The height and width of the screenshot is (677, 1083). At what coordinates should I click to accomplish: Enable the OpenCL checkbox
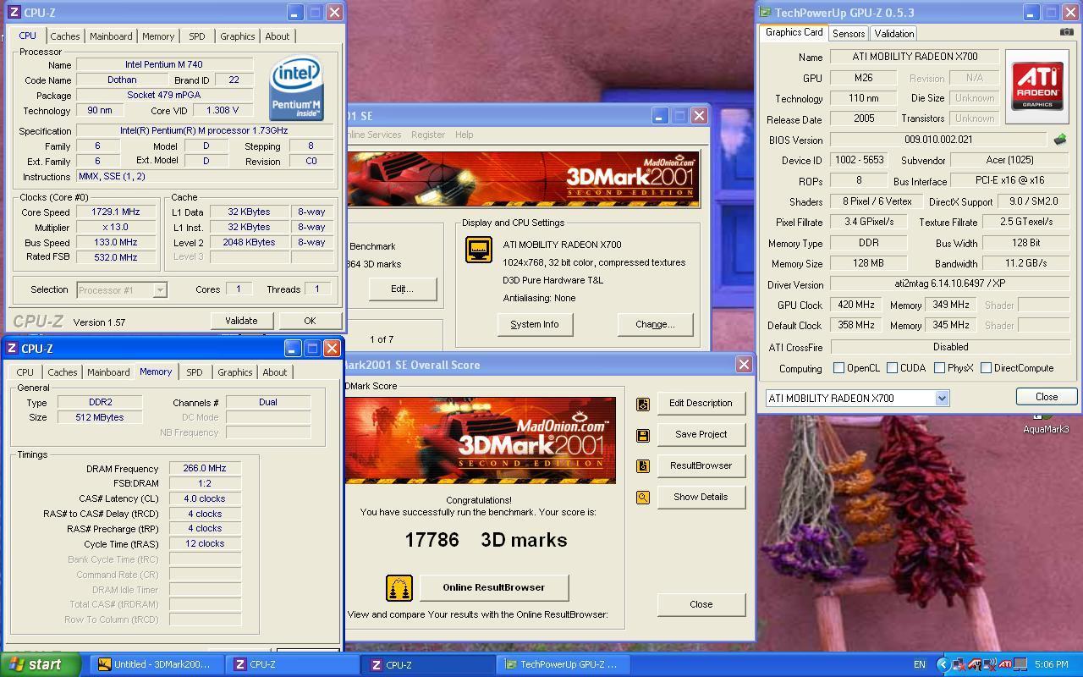(838, 368)
